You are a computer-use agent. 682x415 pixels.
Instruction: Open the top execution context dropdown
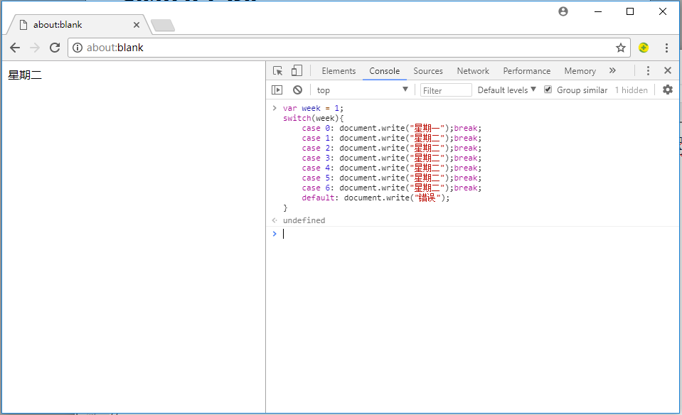tap(362, 90)
